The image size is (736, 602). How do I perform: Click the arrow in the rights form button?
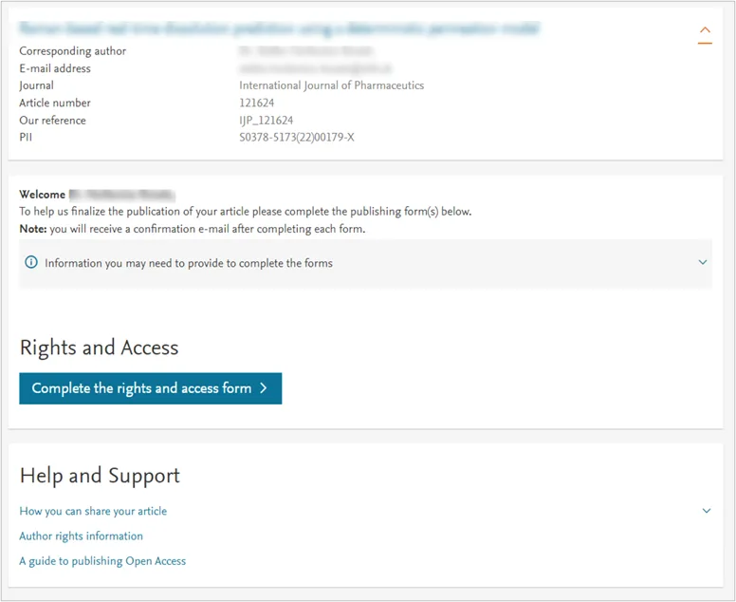pos(264,388)
